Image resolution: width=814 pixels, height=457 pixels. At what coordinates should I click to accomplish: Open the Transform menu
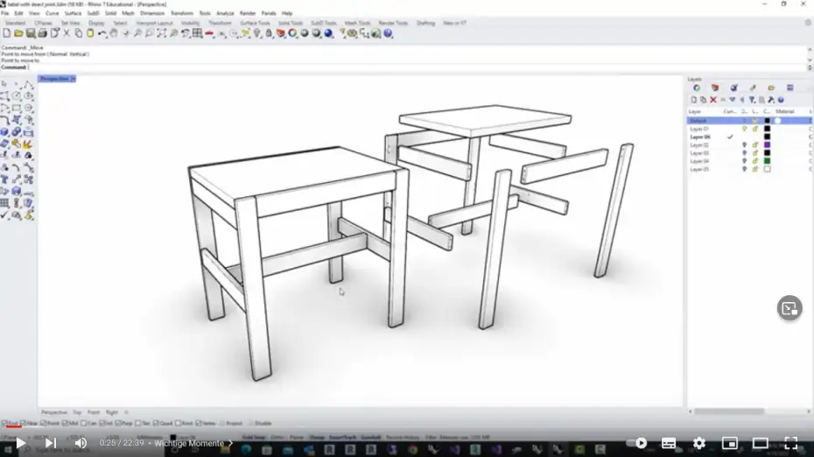coord(182,13)
